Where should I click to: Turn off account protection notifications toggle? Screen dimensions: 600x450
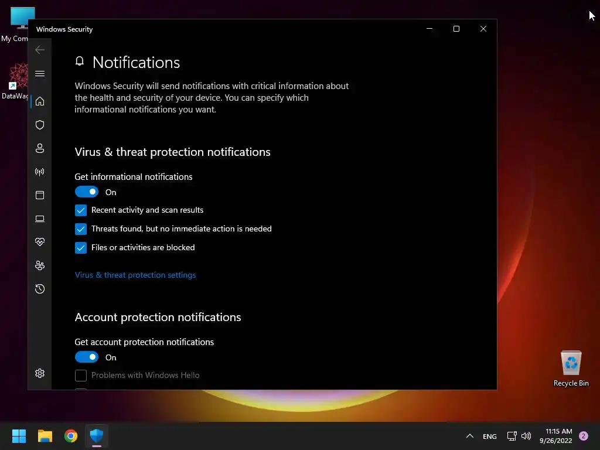[87, 357]
